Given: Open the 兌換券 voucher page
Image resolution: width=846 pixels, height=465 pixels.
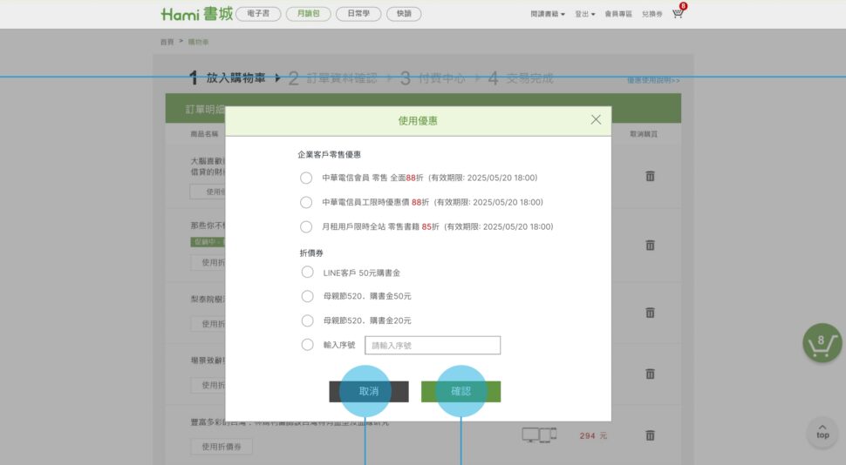Looking at the screenshot, I should [652, 14].
